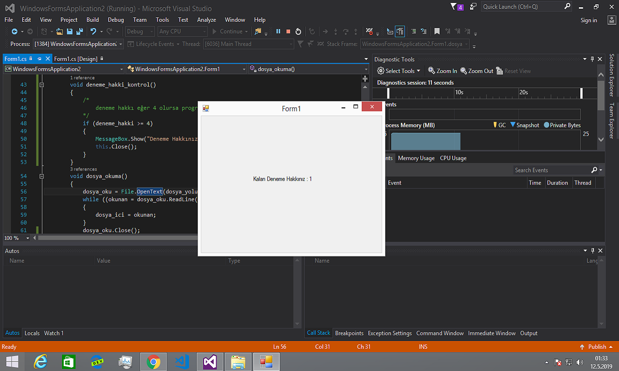The width and height of the screenshot is (619, 371).
Task: Switch to the Watch 1 tab
Action: [54, 333]
